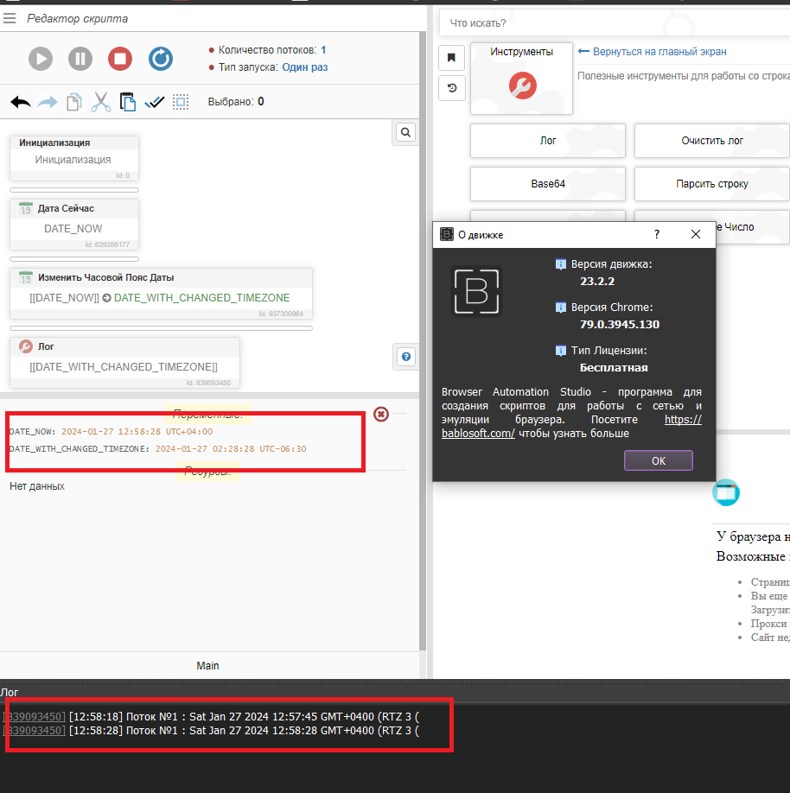This screenshot has height=793, width=790.
Task: Click the blue Restart script icon
Action: point(161,59)
